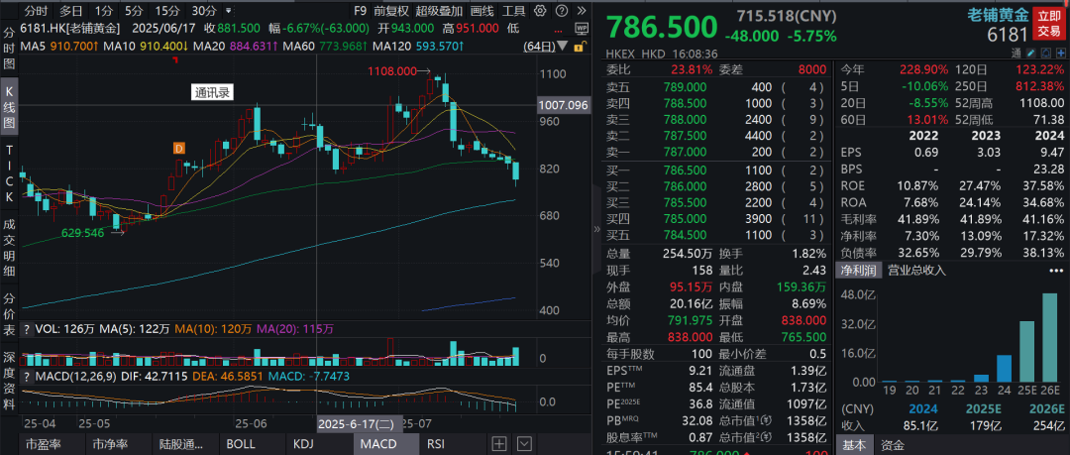The width and height of the screenshot is (1070, 455).
Task: Click the 老铺黄金 stock name title
Action: tap(997, 13)
